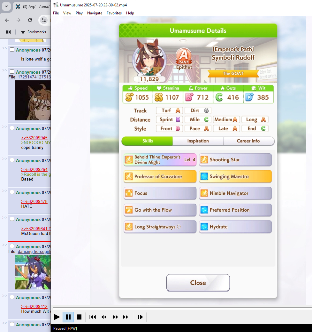Click the Shooting Star skill icon
The height and width of the screenshot is (332, 312).
[x=204, y=159]
